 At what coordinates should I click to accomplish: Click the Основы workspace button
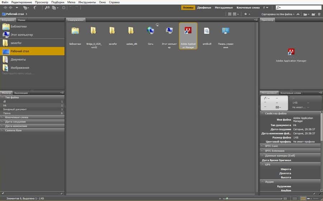(x=188, y=8)
